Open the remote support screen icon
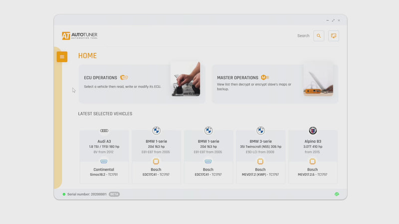 334,36
